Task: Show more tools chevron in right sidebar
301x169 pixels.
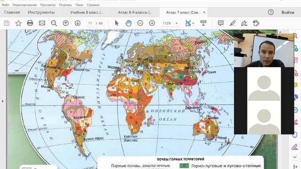Action: 295,157
